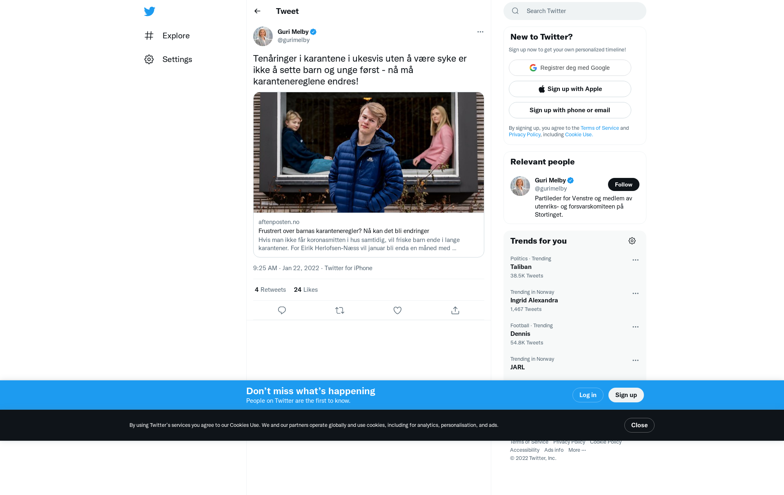Focus the Search Twitter field
This screenshot has height=495, width=784.
[575, 11]
